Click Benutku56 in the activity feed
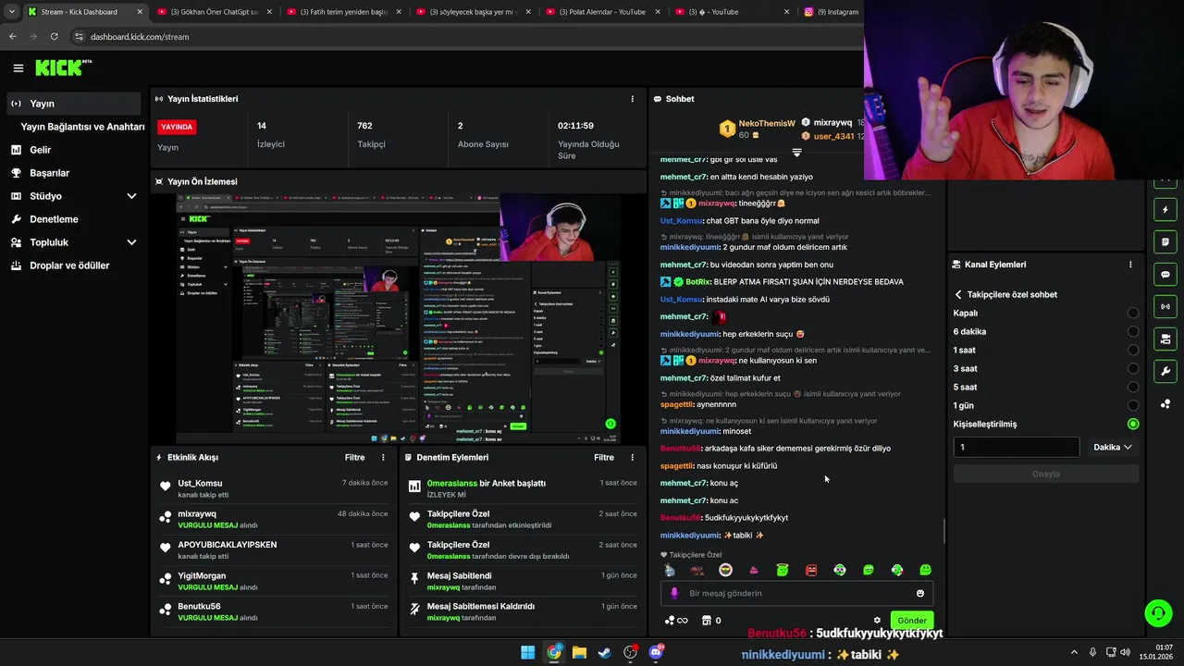Image resolution: width=1184 pixels, height=666 pixels. coord(199,607)
